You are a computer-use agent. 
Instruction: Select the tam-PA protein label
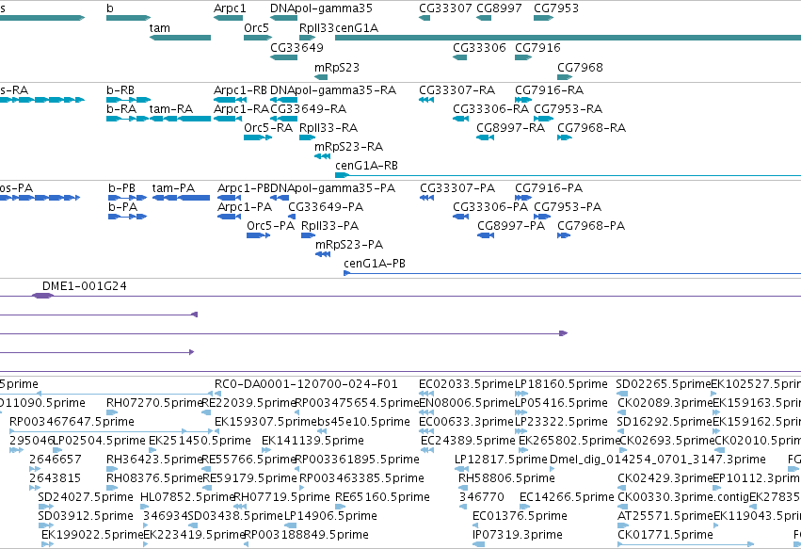[173, 188]
